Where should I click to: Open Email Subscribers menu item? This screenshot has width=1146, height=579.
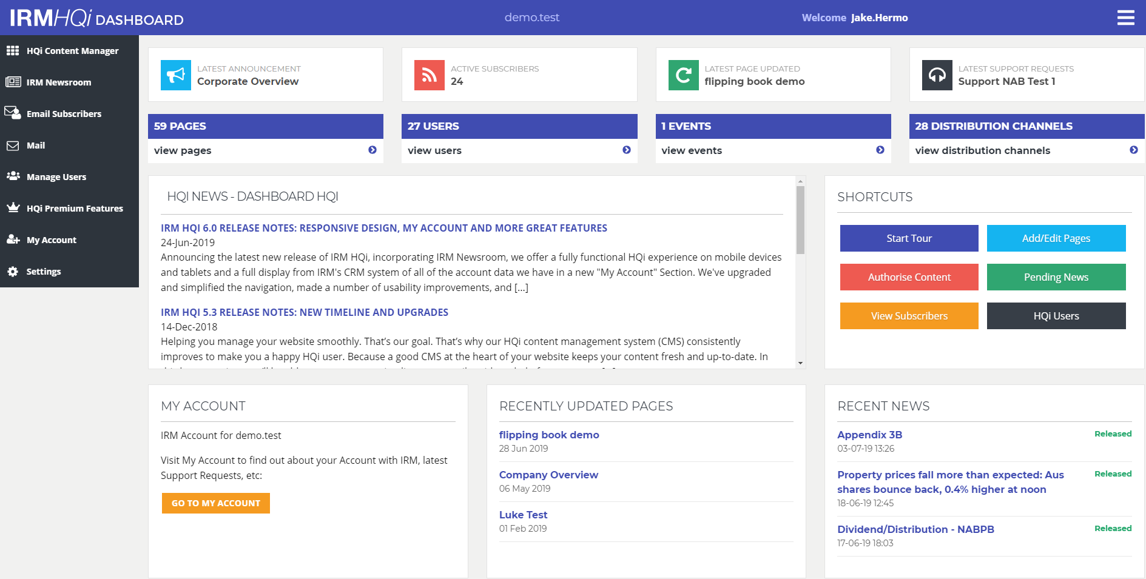click(x=69, y=114)
